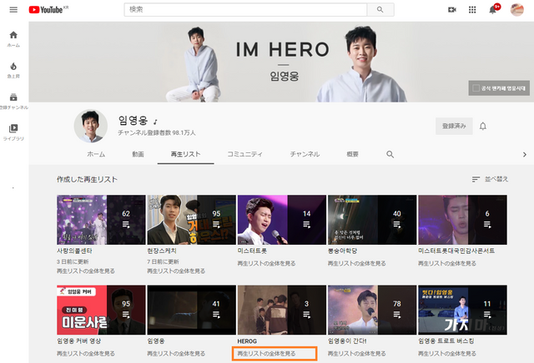Open the 미스터트롯 playlist thumbnail
534x363 pixels.
[282, 220]
